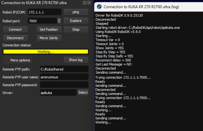Image resolution: width=203 pixels, height=131 pixels.
Task: Click the Robot IP/COM field
Action: click(x=44, y=12)
